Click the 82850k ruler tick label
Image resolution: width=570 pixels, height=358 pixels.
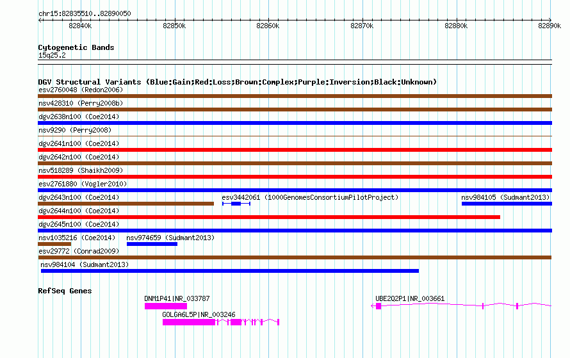174,26
